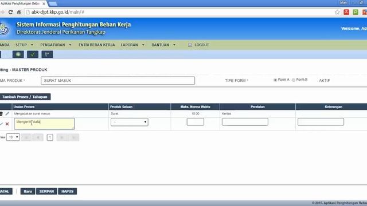The width and height of the screenshot is (367, 206).
Task: Delete the Mengadakan surat masuk row via trash icon
Action: pyautogui.click(x=1, y=114)
